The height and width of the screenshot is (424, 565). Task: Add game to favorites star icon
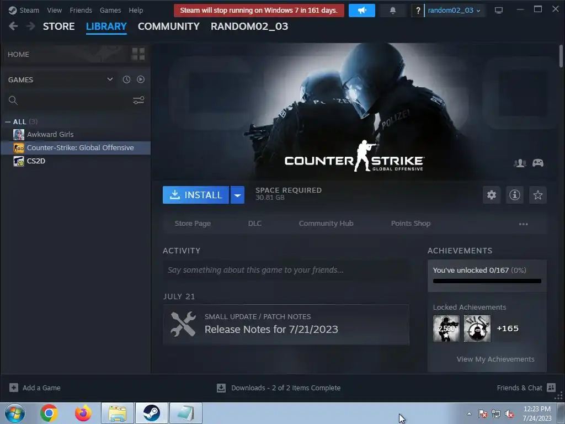(x=537, y=195)
